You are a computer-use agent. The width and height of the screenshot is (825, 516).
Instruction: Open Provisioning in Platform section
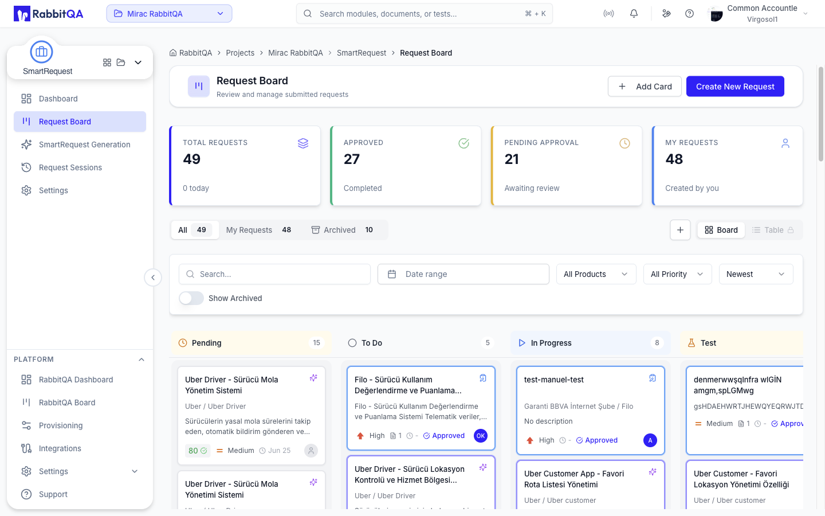[80, 425]
